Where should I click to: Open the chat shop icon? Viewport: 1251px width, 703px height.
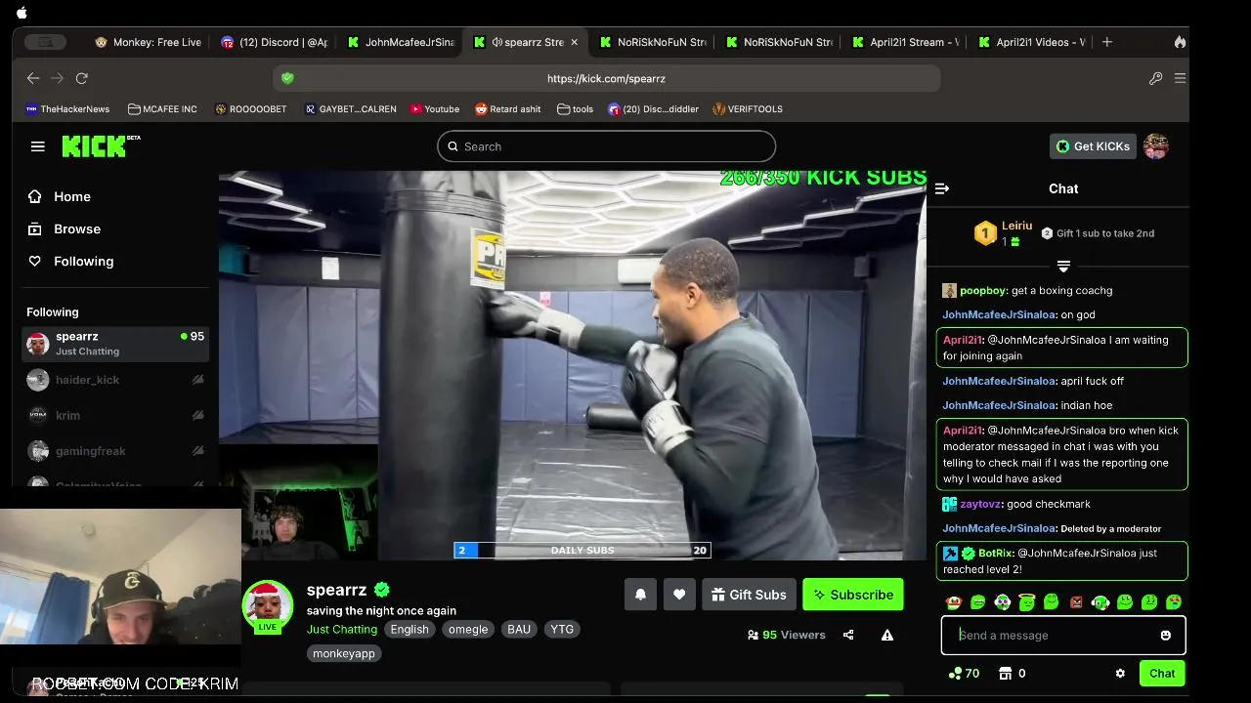click(x=1005, y=673)
